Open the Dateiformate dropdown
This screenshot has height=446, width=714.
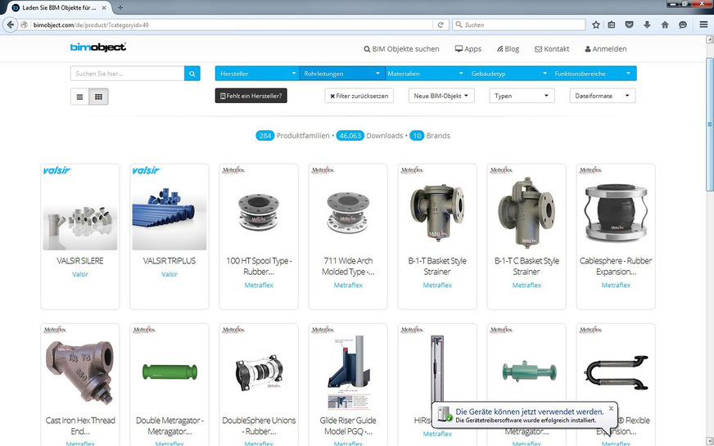click(602, 96)
